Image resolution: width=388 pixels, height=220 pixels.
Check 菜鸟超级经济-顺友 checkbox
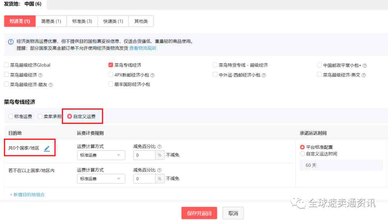pyautogui.click(x=7, y=84)
